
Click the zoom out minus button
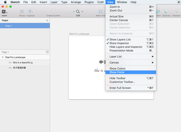click(74, 12)
